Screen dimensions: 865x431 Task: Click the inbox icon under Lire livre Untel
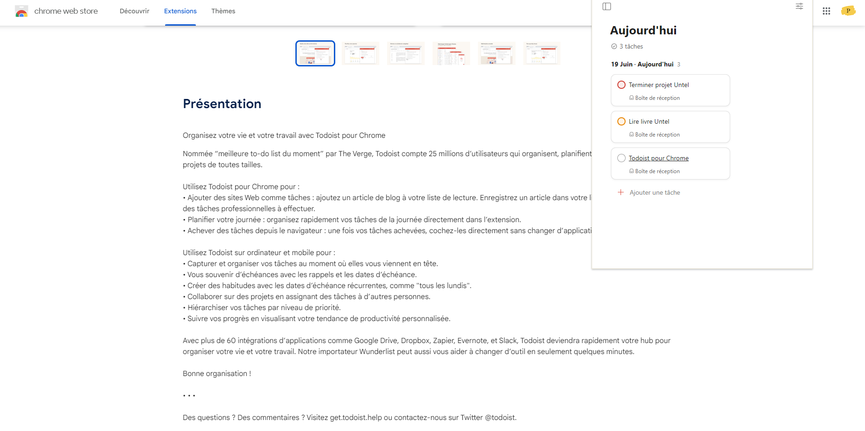coord(632,134)
